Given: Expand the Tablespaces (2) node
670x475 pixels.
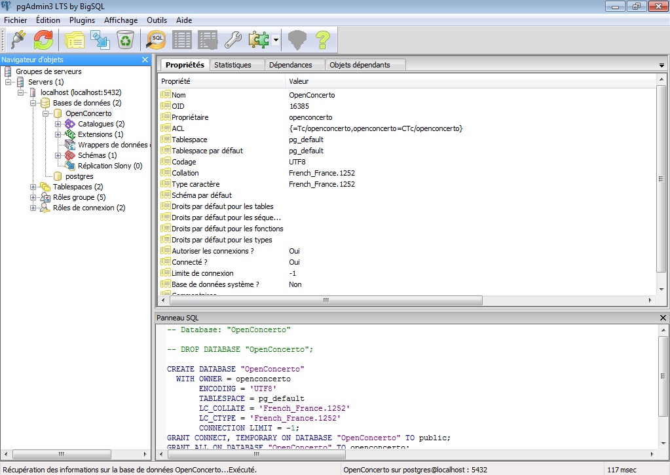Looking at the screenshot, I should click(x=33, y=187).
